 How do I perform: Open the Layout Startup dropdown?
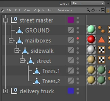(x=88, y=3)
